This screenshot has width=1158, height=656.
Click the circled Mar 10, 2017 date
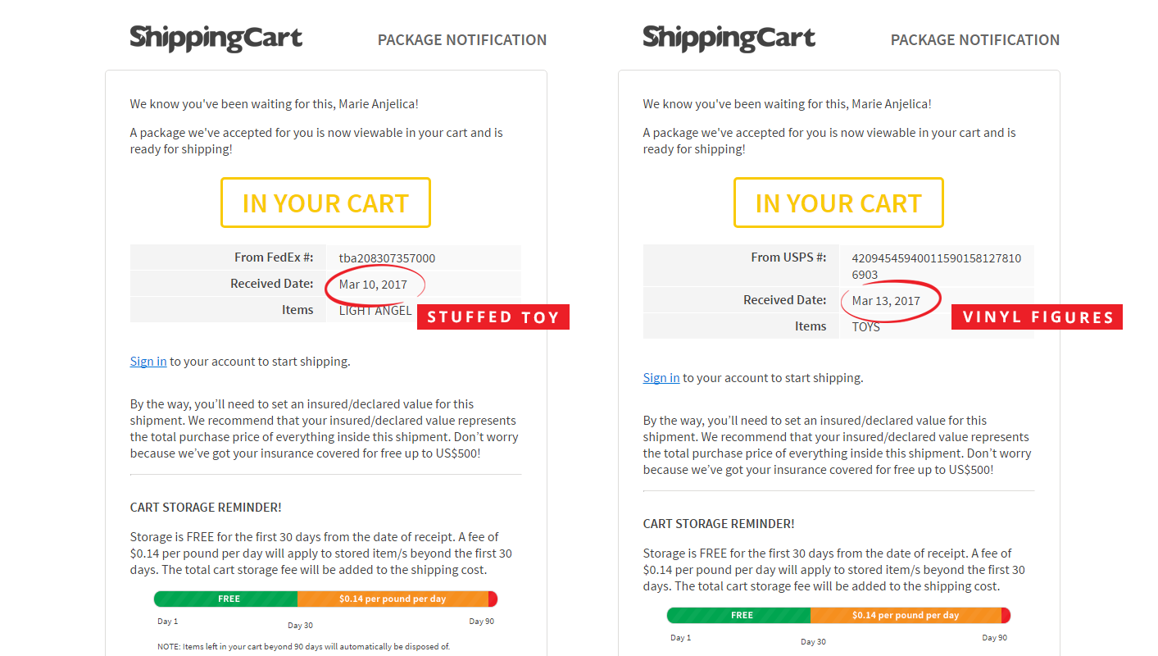(x=373, y=284)
